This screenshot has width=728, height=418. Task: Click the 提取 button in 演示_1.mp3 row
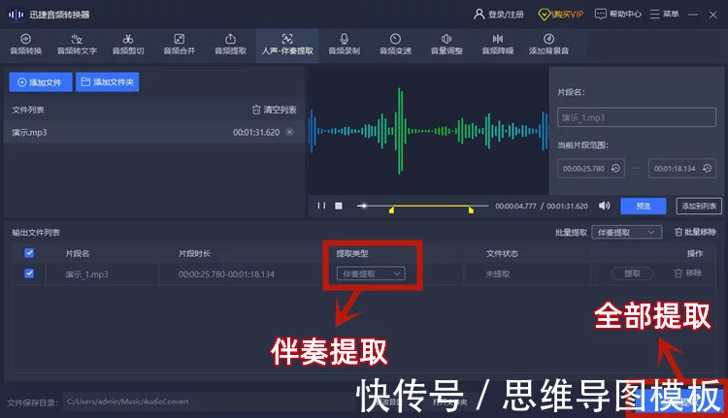pos(632,273)
